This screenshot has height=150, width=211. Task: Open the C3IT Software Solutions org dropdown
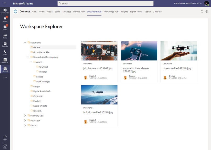(188, 3)
